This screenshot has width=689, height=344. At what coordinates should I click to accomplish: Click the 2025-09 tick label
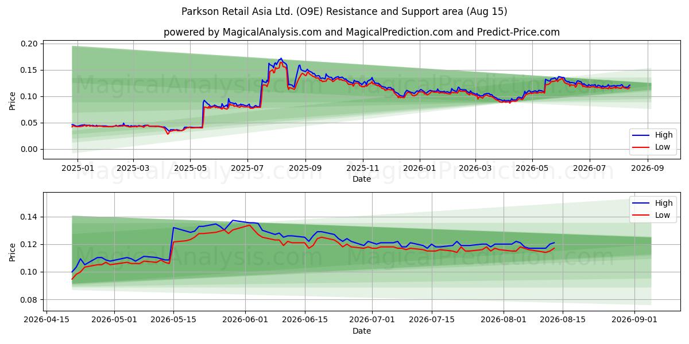(x=305, y=168)
